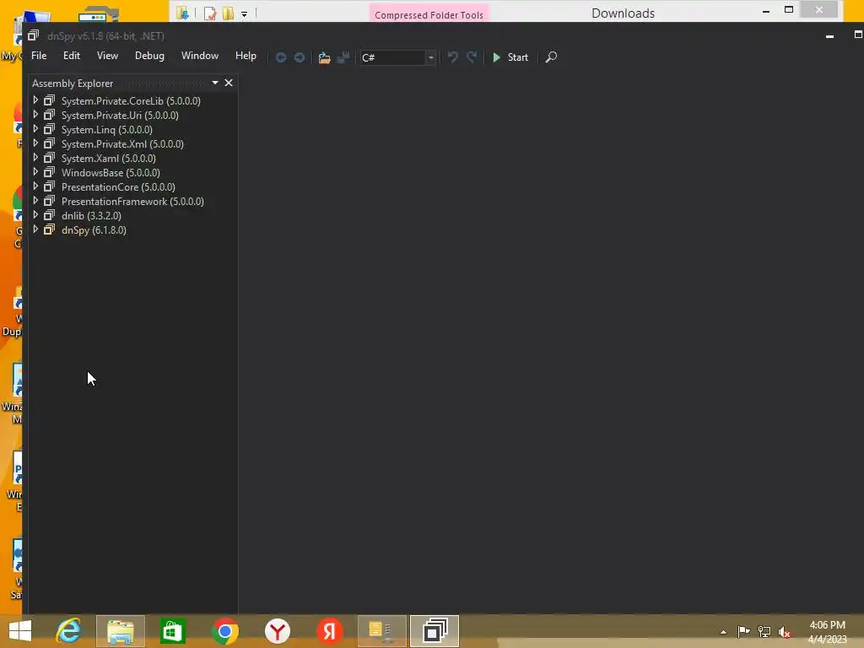Click New Folder icon in Downloads window toolbar
864x648 pixels.
coord(228,13)
